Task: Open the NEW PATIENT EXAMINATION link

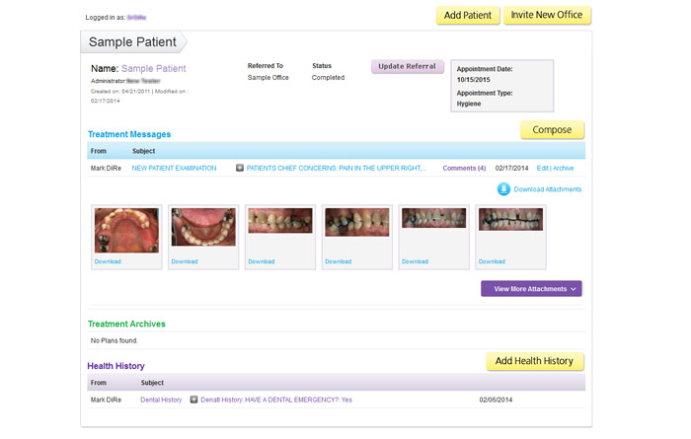Action: pyautogui.click(x=174, y=169)
